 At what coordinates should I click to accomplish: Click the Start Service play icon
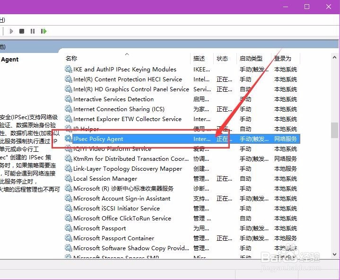click(x=11, y=31)
